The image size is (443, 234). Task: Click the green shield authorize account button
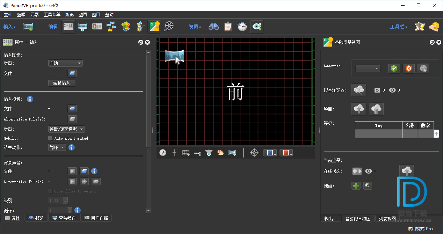(394, 68)
